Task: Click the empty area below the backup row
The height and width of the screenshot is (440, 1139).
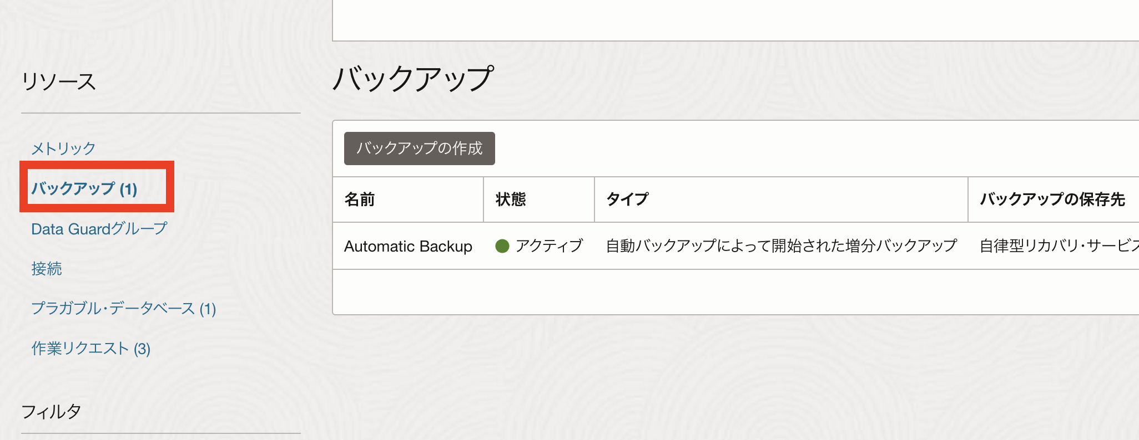Action: click(722, 292)
